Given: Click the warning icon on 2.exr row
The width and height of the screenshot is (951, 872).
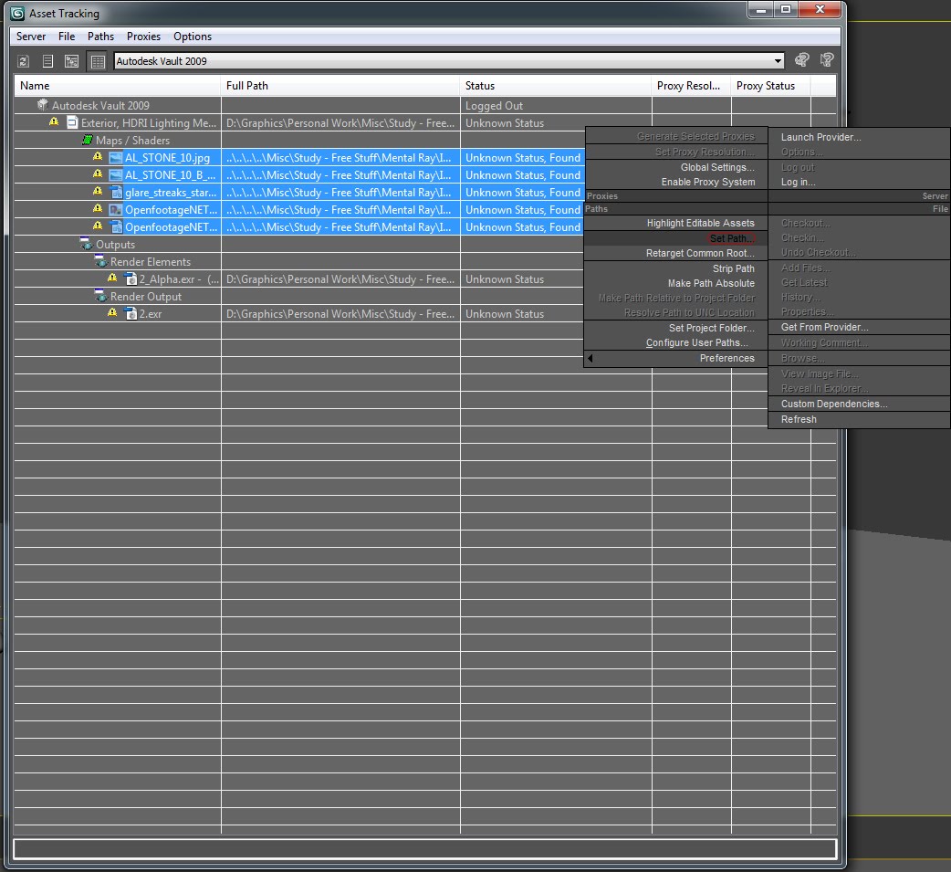Looking at the screenshot, I should click(112, 312).
